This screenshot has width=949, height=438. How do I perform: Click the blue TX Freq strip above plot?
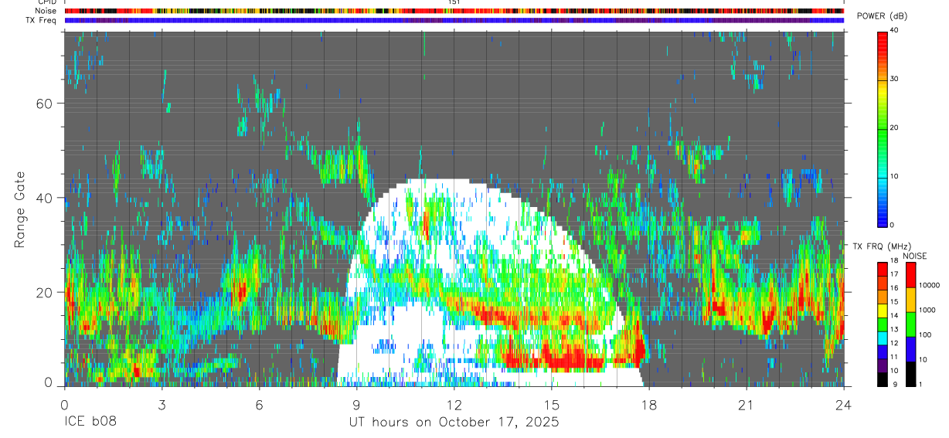click(454, 20)
